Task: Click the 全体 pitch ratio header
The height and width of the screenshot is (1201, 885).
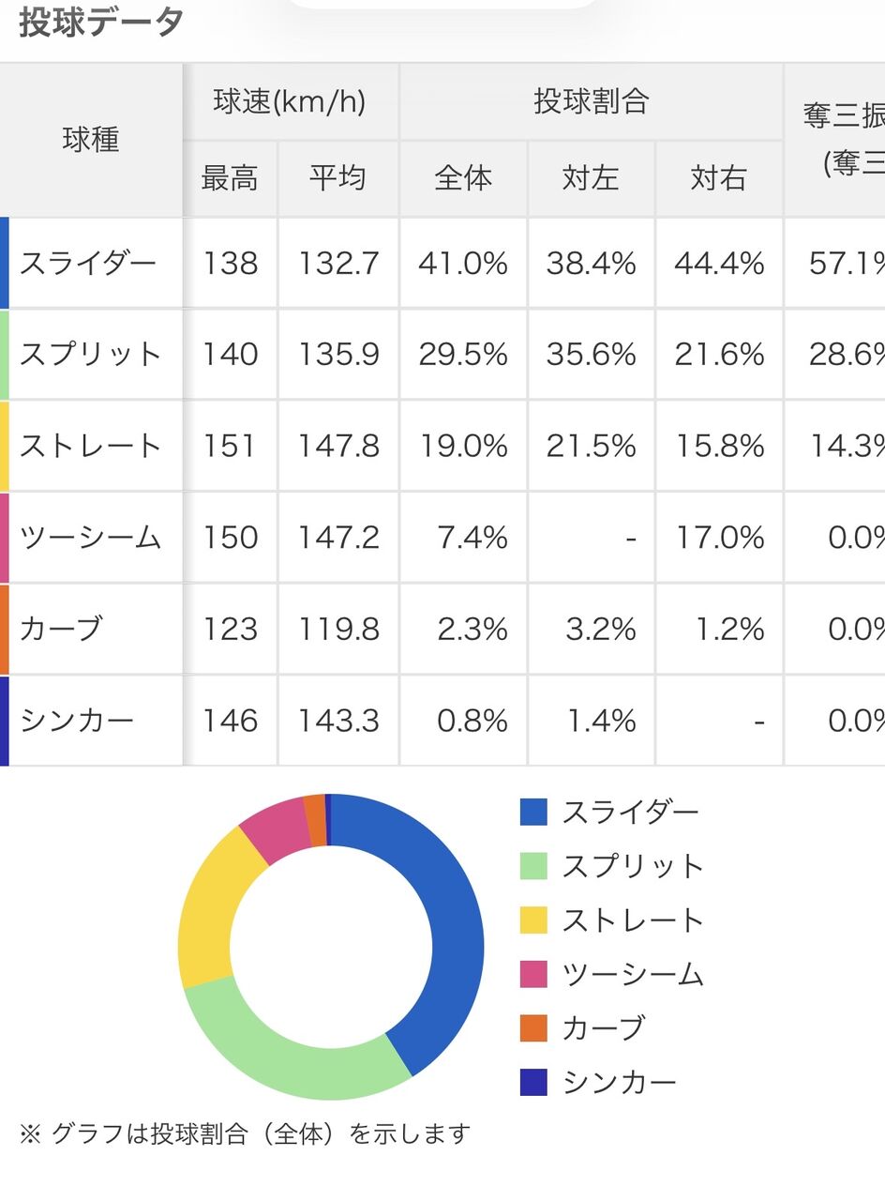Action: (463, 178)
